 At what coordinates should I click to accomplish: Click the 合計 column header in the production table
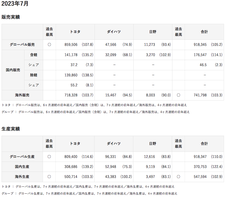(204, 144)
